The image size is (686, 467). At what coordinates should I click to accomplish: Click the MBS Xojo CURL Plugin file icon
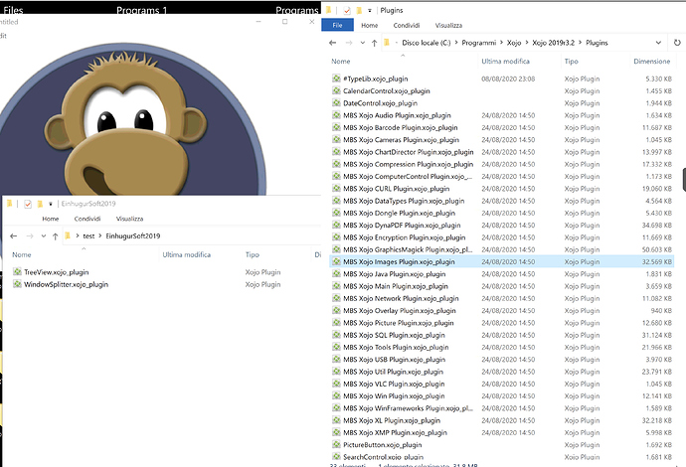click(336, 189)
